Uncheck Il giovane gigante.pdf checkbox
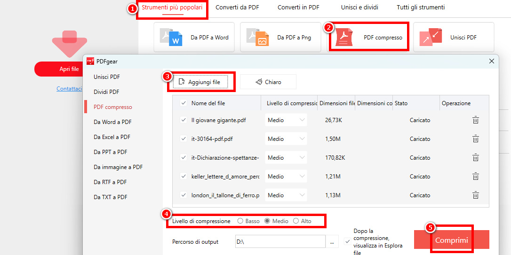The height and width of the screenshot is (255, 511). click(x=184, y=120)
